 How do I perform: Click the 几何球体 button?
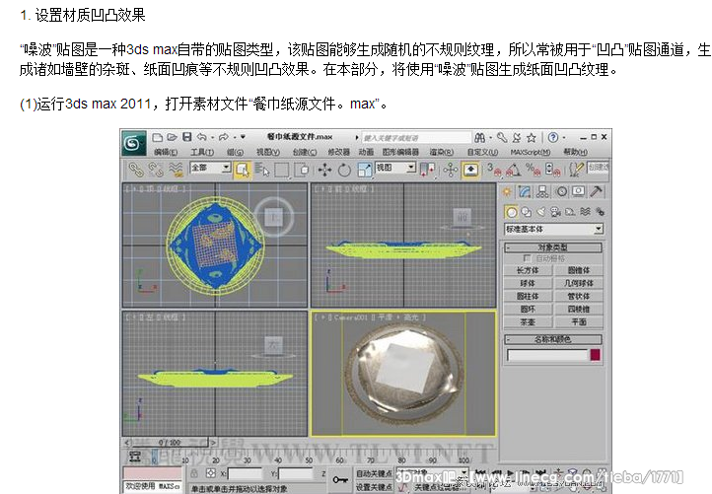[x=579, y=283]
